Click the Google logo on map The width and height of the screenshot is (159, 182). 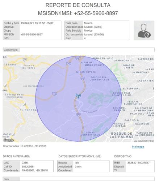click(8, 140)
